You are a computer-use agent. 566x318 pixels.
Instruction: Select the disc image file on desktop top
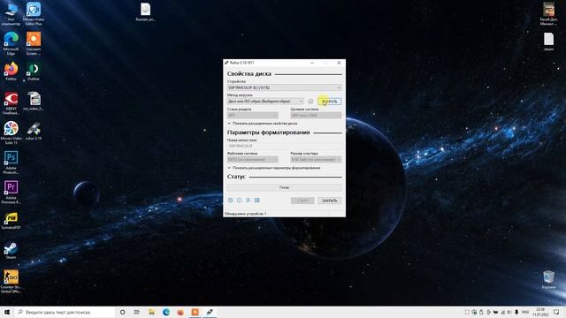pyautogui.click(x=145, y=11)
